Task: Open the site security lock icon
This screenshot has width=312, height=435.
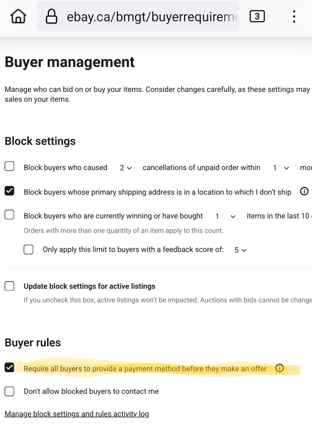Action: tap(51, 17)
